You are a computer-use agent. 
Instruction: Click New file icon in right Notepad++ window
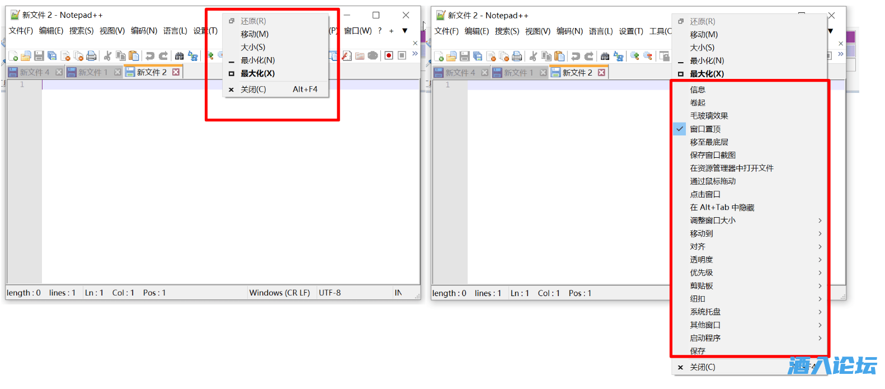coord(439,57)
